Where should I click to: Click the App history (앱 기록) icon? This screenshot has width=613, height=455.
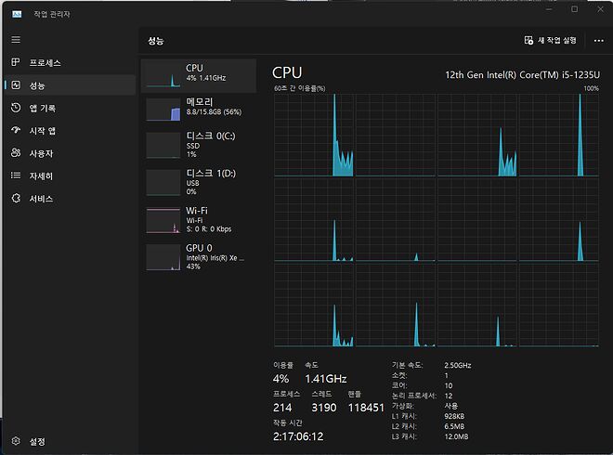pos(16,108)
